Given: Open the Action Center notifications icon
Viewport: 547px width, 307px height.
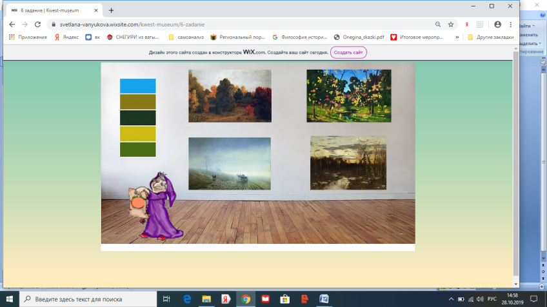Looking at the screenshot, I should pos(533,299).
